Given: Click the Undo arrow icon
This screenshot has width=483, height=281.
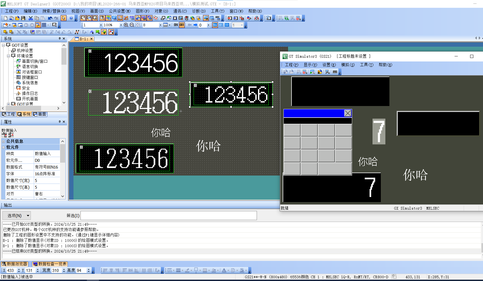Looking at the screenshot, I should pyautogui.click(x=50, y=18).
